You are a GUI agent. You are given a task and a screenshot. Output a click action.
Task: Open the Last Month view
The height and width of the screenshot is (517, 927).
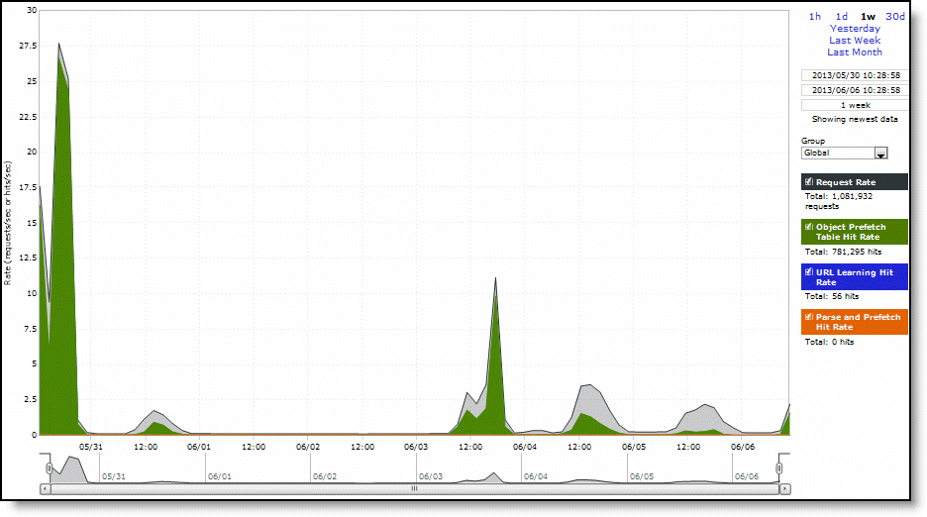(x=855, y=52)
